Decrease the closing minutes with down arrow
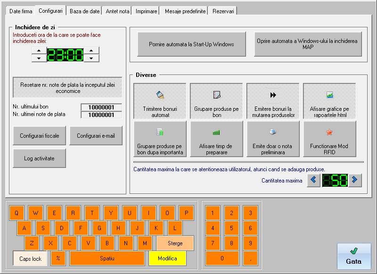 (91, 58)
